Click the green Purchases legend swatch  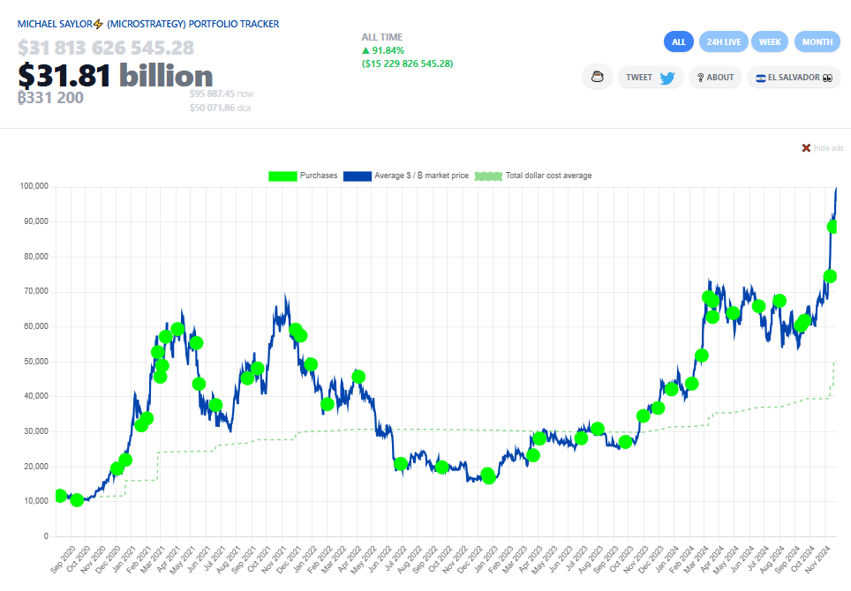pos(282,176)
